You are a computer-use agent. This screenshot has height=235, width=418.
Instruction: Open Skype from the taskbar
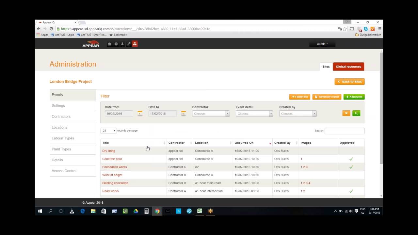tap(178, 211)
